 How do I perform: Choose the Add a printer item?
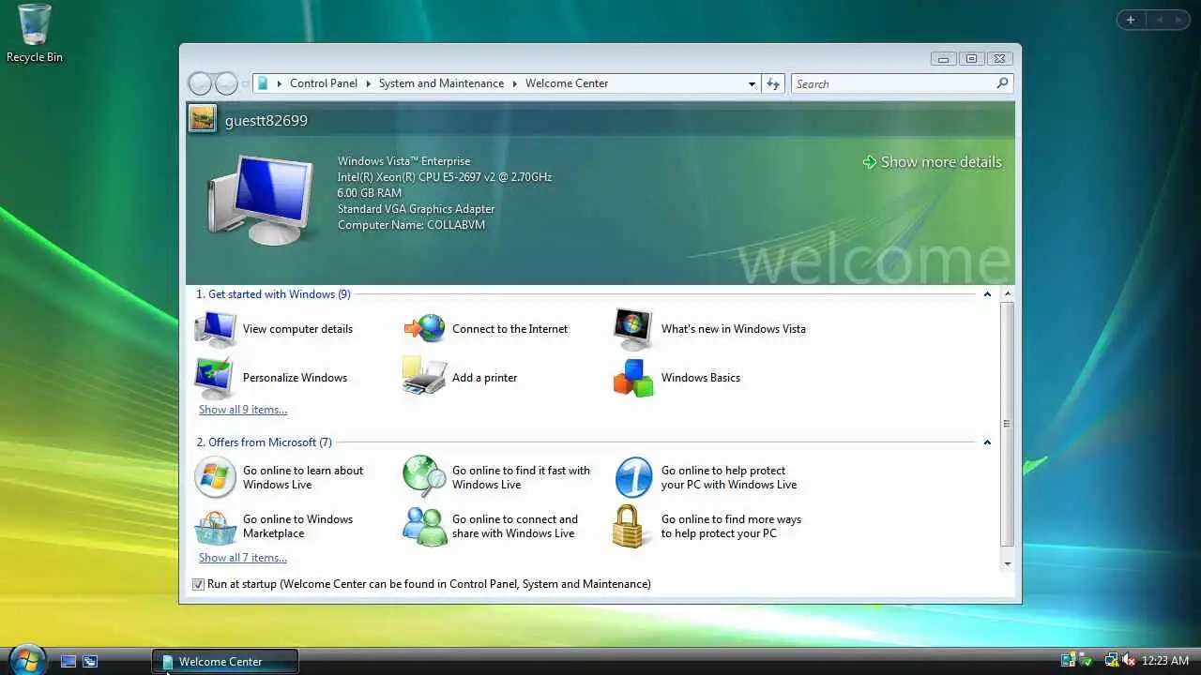[x=461, y=378]
